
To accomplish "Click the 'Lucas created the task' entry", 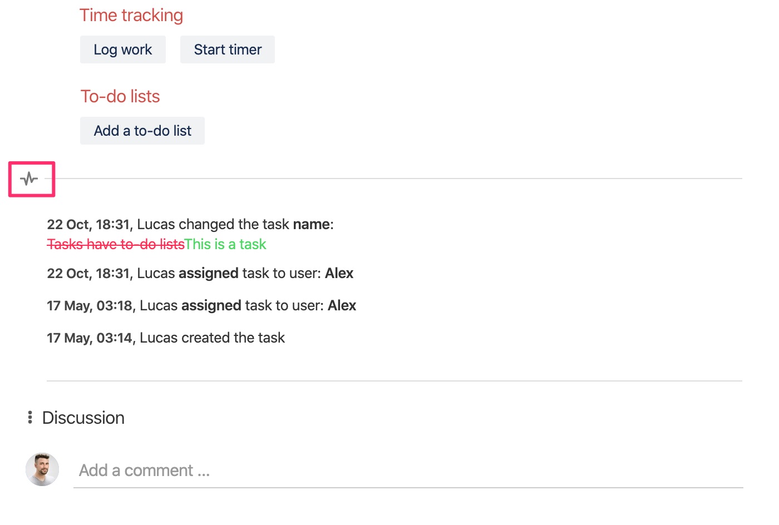I will pyautogui.click(x=166, y=338).
